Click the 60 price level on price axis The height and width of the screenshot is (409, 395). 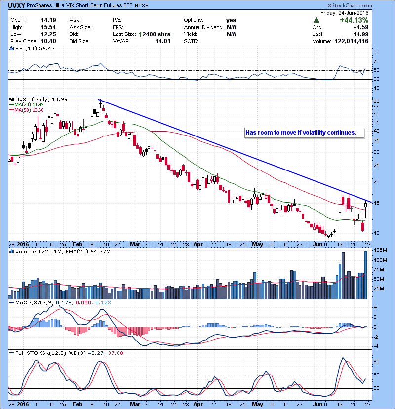[x=376, y=101]
